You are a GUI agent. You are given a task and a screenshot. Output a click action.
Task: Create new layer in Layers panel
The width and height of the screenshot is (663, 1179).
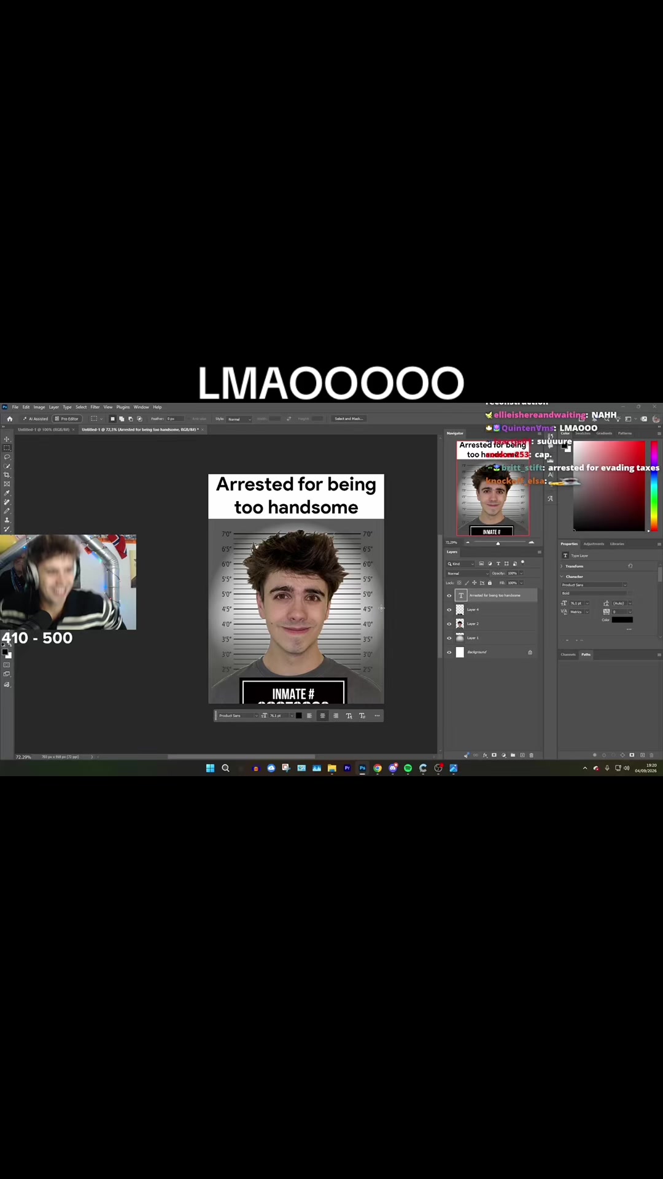pyautogui.click(x=522, y=755)
